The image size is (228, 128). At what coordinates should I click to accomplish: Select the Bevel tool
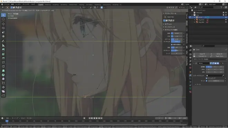(3, 58)
